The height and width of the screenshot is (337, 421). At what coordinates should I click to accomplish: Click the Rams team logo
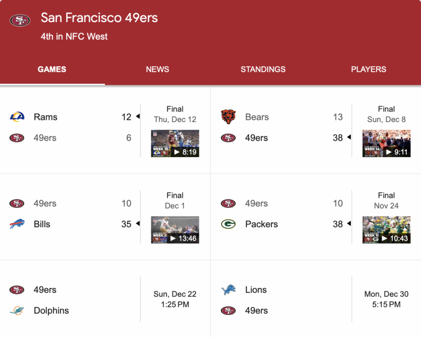click(x=17, y=117)
